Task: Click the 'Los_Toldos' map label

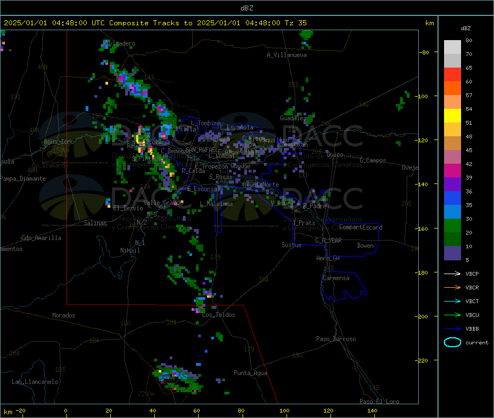Action: [218, 315]
